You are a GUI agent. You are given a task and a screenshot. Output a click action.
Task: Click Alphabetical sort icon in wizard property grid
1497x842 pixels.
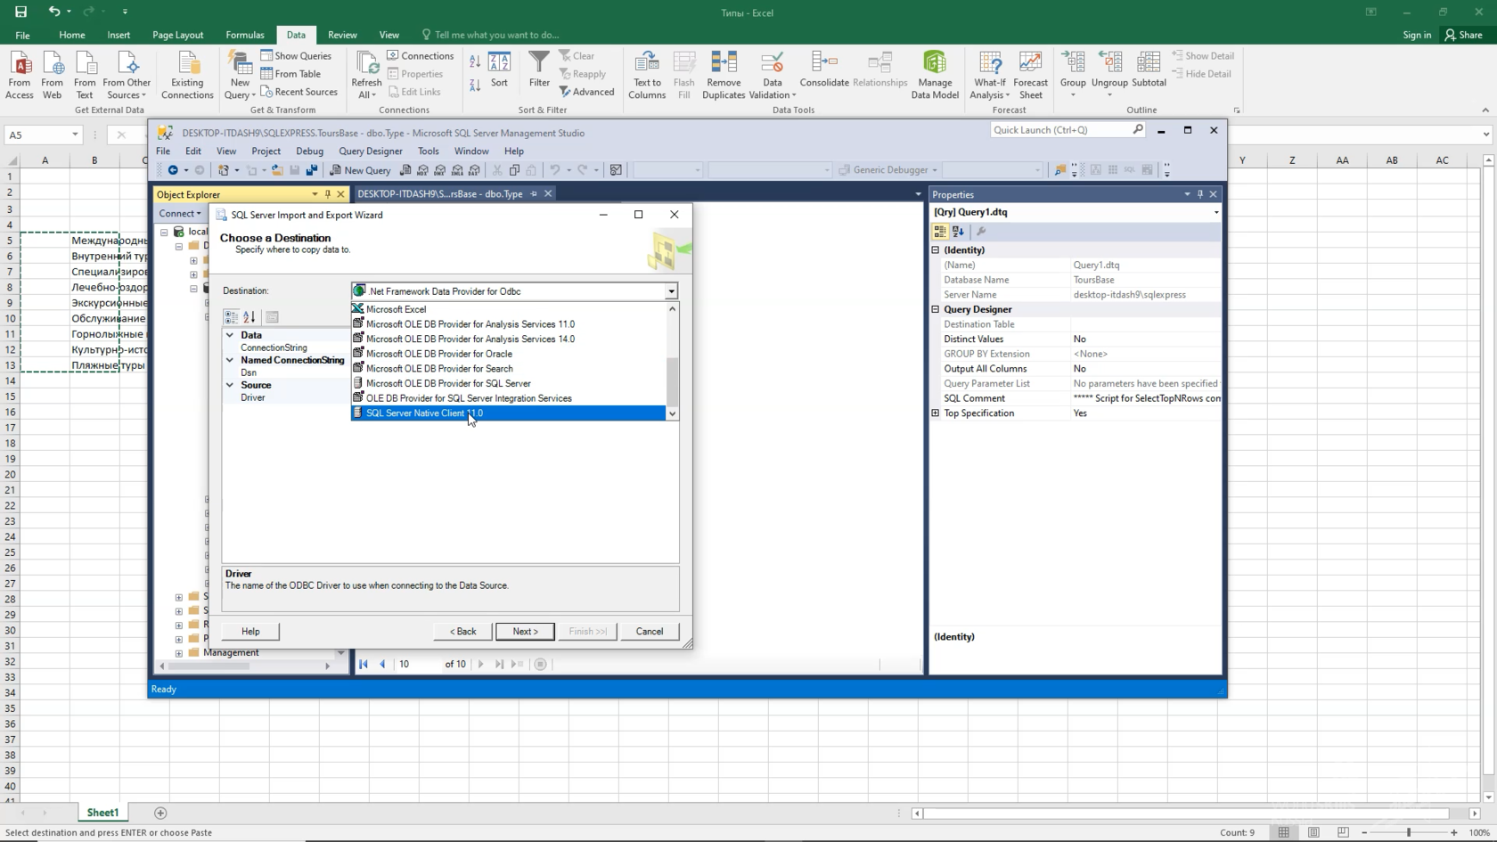click(x=250, y=317)
